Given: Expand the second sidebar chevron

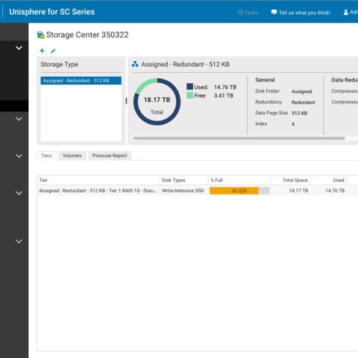Looking at the screenshot, I should click(19, 119).
